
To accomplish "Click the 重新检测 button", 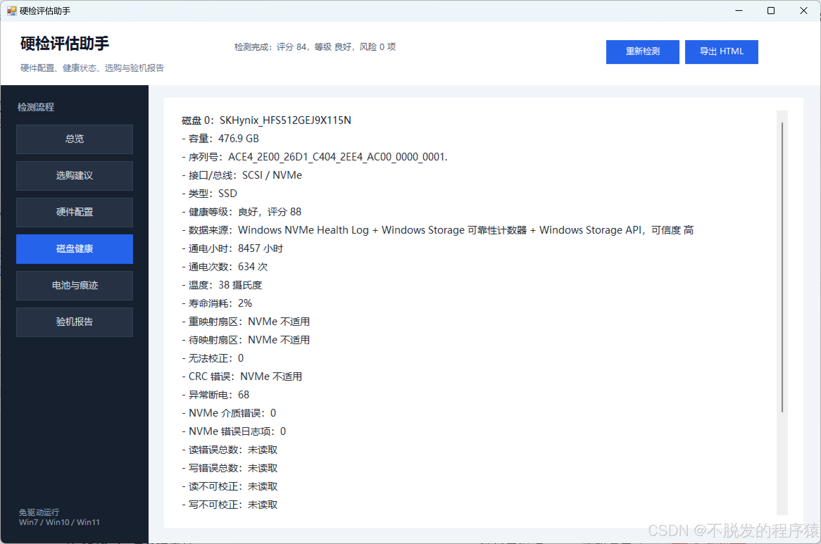I will [643, 52].
